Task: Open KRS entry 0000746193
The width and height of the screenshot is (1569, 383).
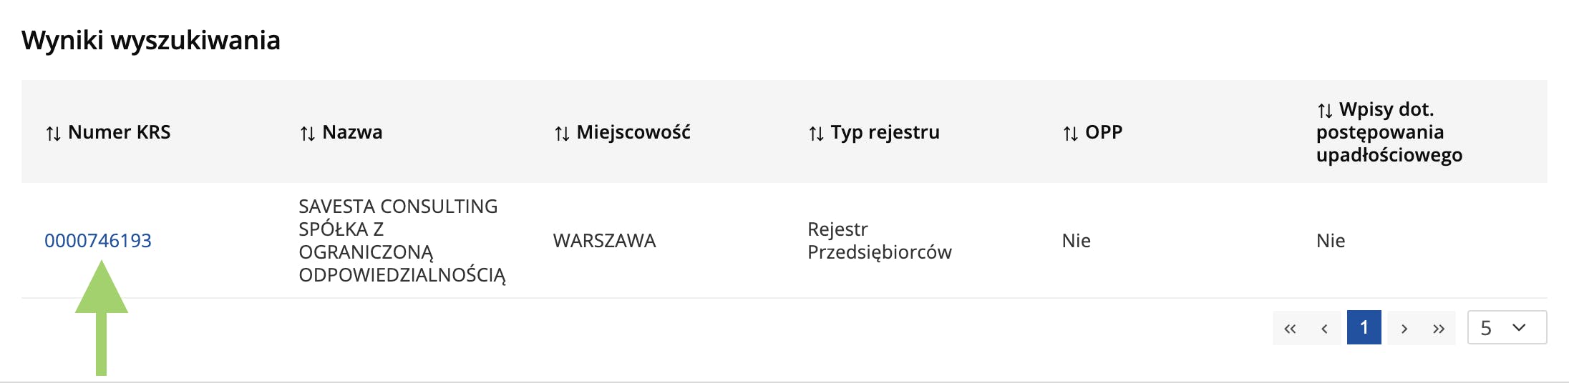Action: tap(98, 241)
